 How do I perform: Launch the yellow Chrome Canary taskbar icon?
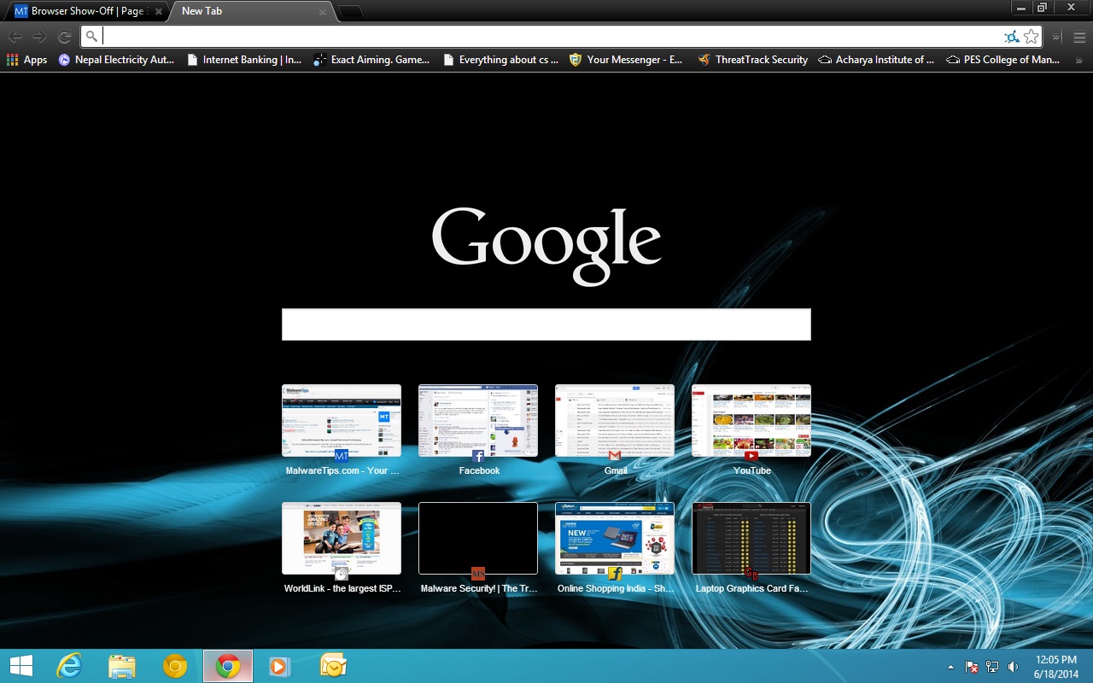[175, 666]
